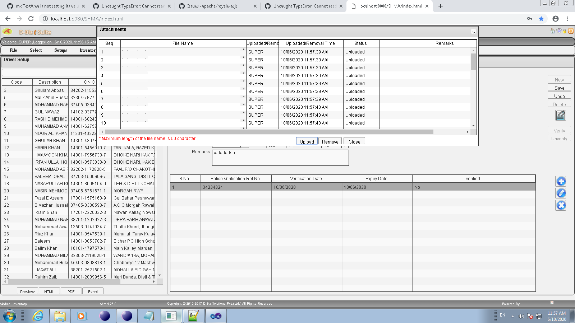This screenshot has width=575, height=323.
Task: Launch Internet Explorer from taskbar
Action: click(x=38, y=316)
